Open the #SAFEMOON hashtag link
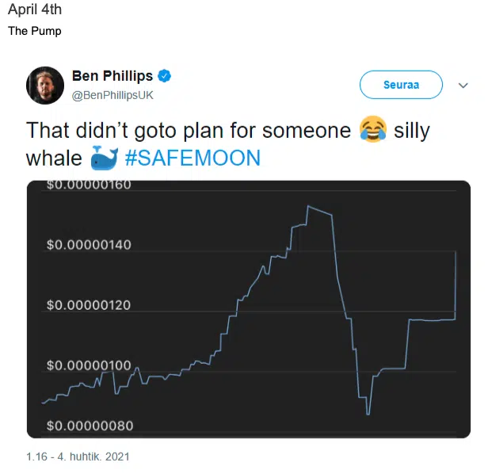This screenshot has height=474, width=488. tap(193, 158)
